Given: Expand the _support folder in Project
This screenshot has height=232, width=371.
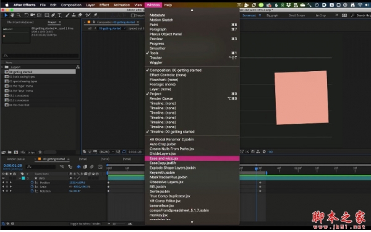Looking at the screenshot, I should click(x=2, y=67).
